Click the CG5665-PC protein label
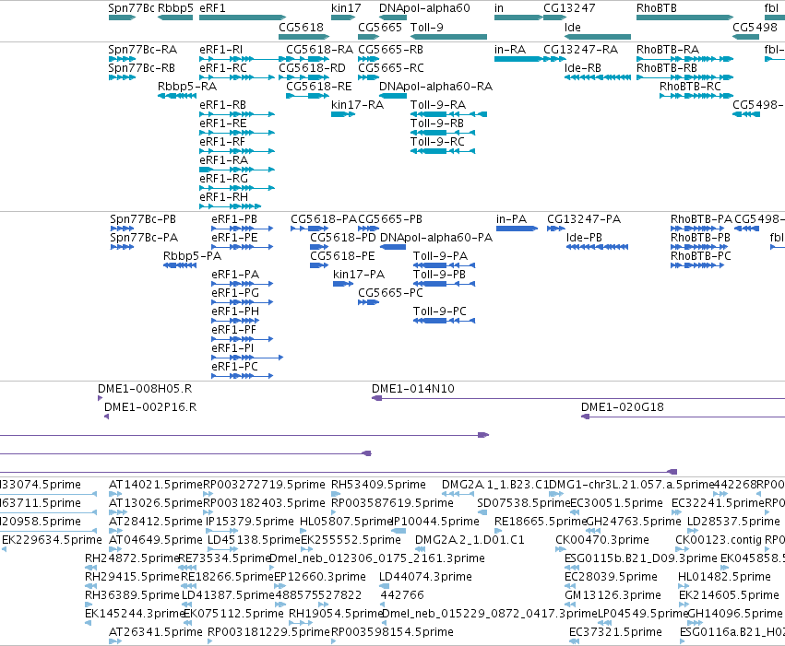 click(x=390, y=293)
